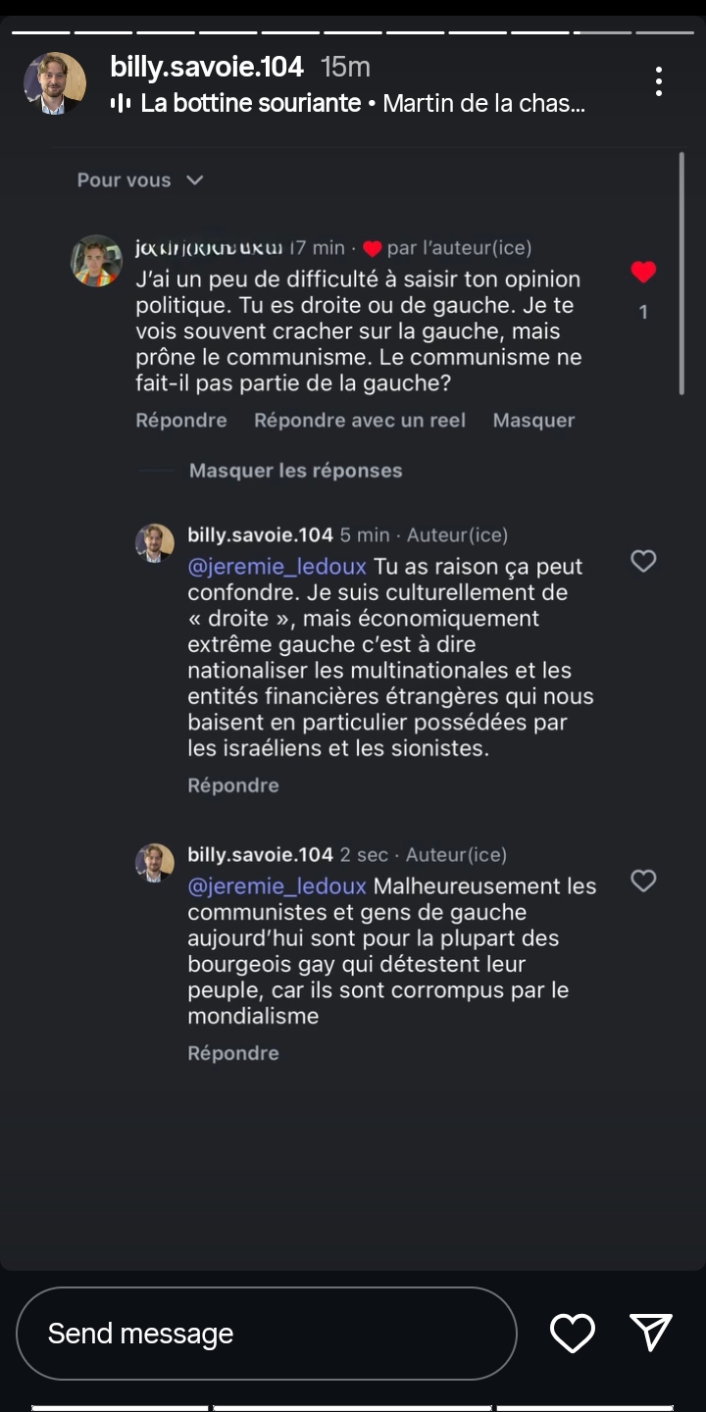Screen dimensions: 706x1412
Task: Tap the music audio bars icon
Action: point(121,103)
